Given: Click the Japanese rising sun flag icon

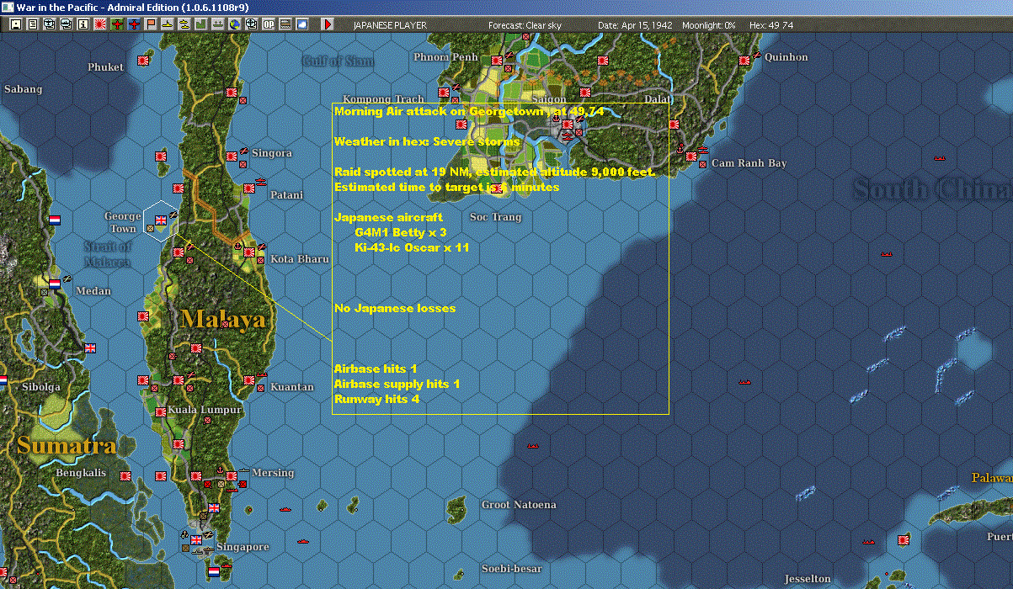Looking at the screenshot, I should [99, 24].
